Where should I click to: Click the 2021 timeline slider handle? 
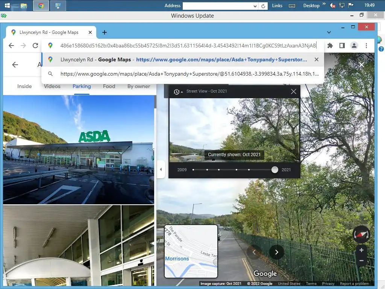(275, 170)
